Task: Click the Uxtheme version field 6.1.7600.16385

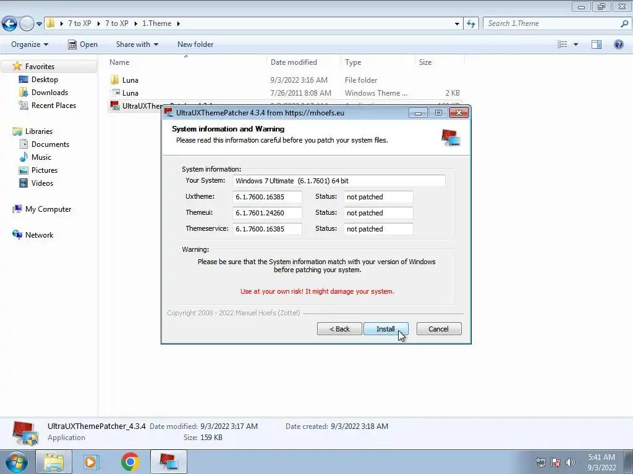Action: [267, 197]
